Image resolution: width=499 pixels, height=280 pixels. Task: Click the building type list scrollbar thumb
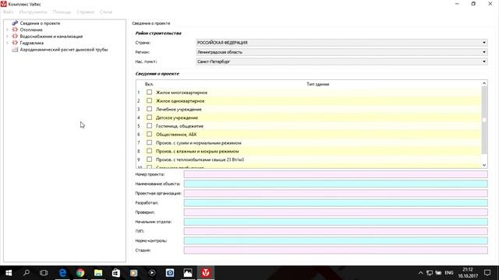pos(484,120)
